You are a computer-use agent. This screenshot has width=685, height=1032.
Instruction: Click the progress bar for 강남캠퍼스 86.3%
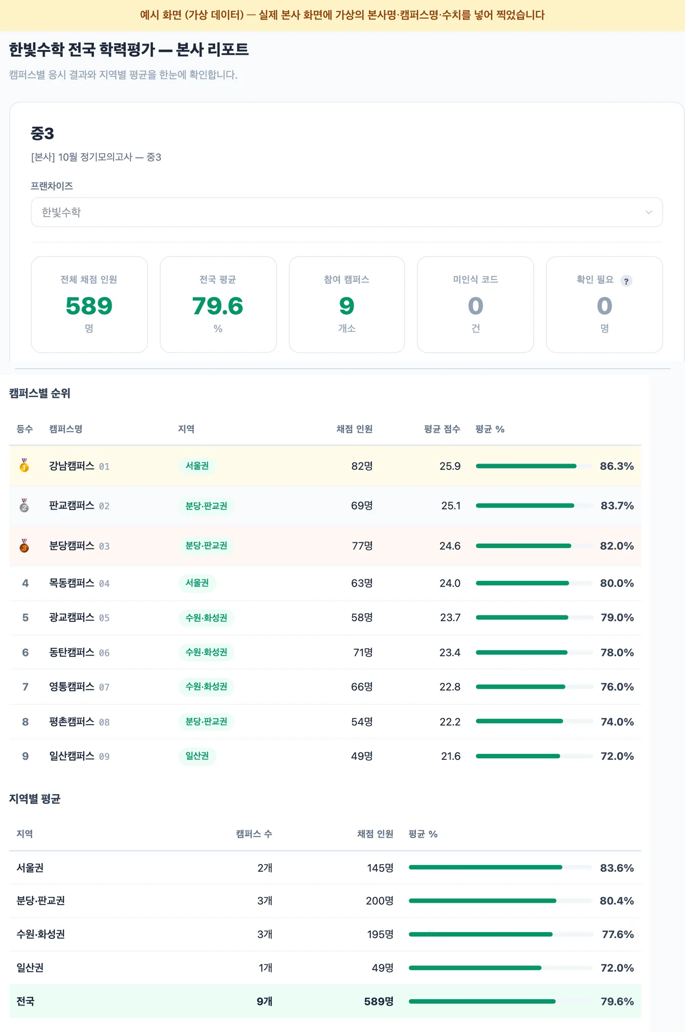534,466
